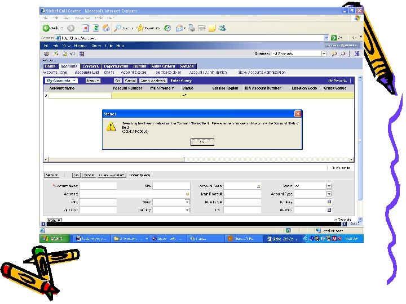Open Favorites via the star icon
Screen dimensions: 406x304
[x=140, y=28]
